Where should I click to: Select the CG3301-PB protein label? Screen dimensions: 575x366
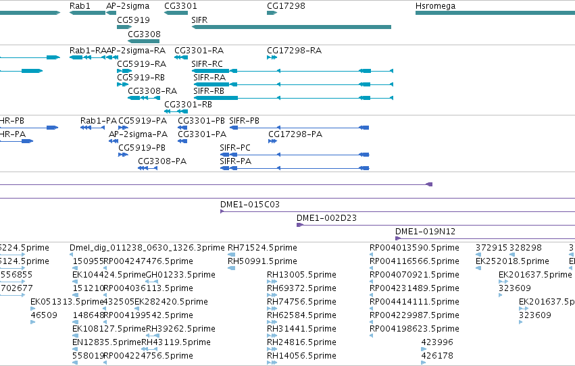(201, 121)
